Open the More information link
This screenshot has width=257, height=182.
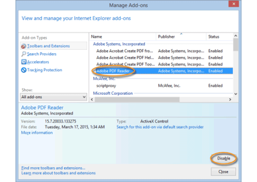(x=37, y=133)
